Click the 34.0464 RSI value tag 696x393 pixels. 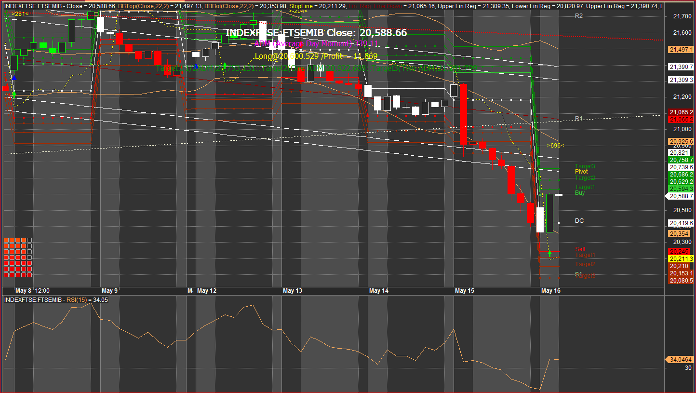679,360
